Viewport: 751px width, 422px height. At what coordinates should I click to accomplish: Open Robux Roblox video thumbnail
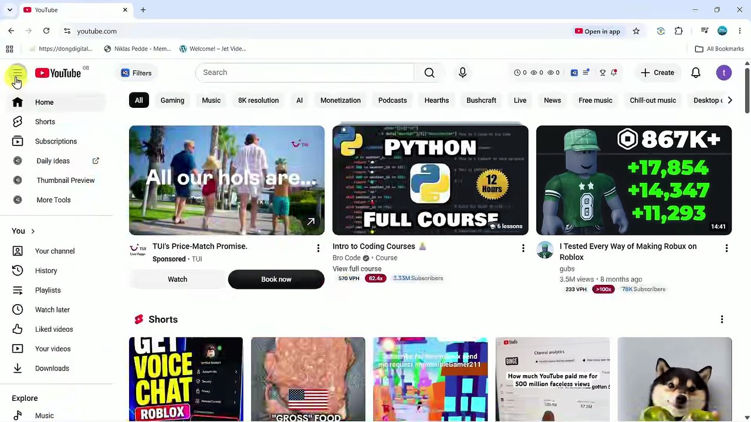pos(634,180)
